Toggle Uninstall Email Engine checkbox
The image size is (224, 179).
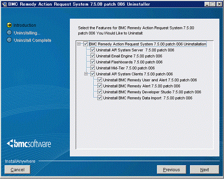[x=93, y=56]
